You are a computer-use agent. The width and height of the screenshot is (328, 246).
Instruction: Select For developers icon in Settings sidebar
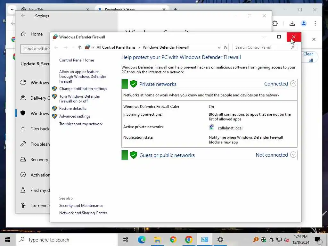pos(23,206)
